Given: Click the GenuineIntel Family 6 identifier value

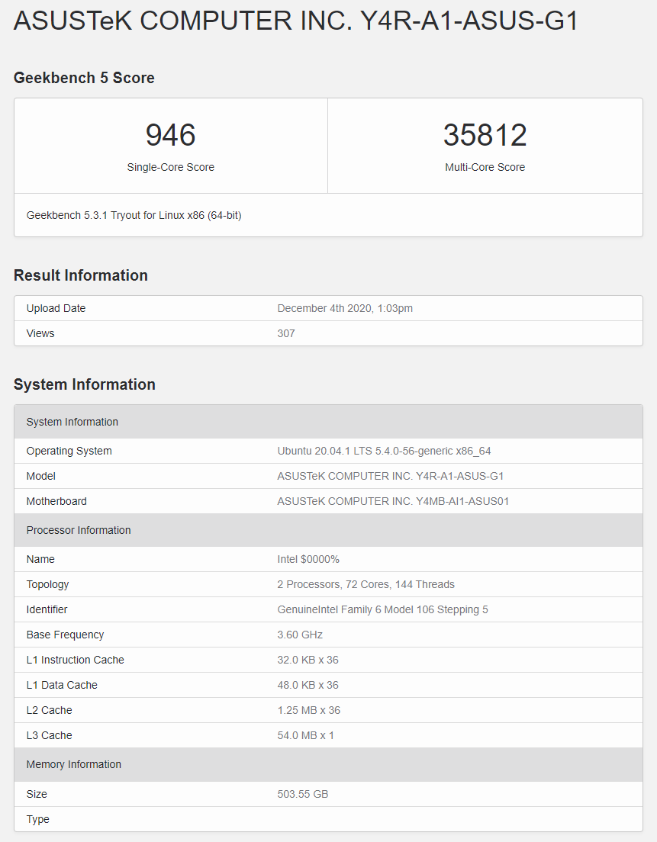Looking at the screenshot, I should 382,609.
